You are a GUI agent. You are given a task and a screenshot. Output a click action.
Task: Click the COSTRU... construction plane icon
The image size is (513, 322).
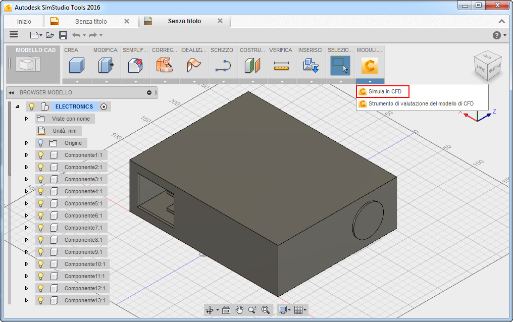click(252, 65)
